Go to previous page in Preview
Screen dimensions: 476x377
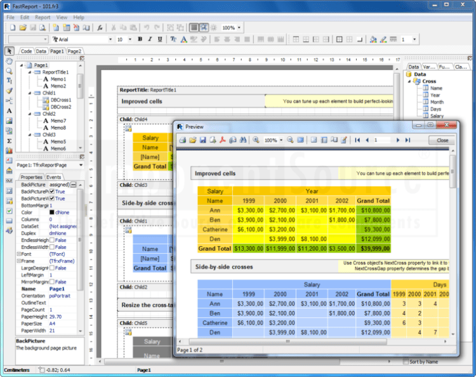coord(367,140)
